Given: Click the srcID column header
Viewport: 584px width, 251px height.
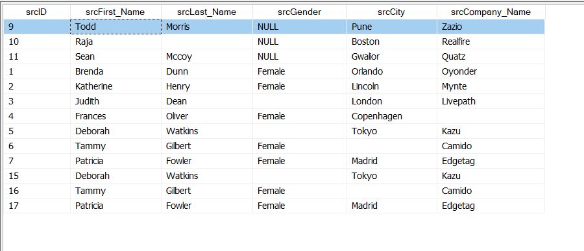Looking at the screenshot, I should 36,12.
